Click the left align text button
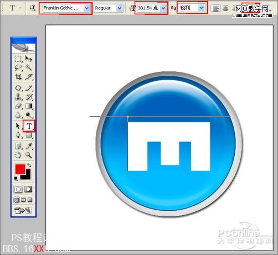 (x=215, y=8)
